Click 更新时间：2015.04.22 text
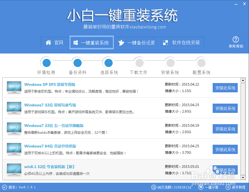Image resolution: width=249 pixels, height=192 pixels. tap(182, 84)
